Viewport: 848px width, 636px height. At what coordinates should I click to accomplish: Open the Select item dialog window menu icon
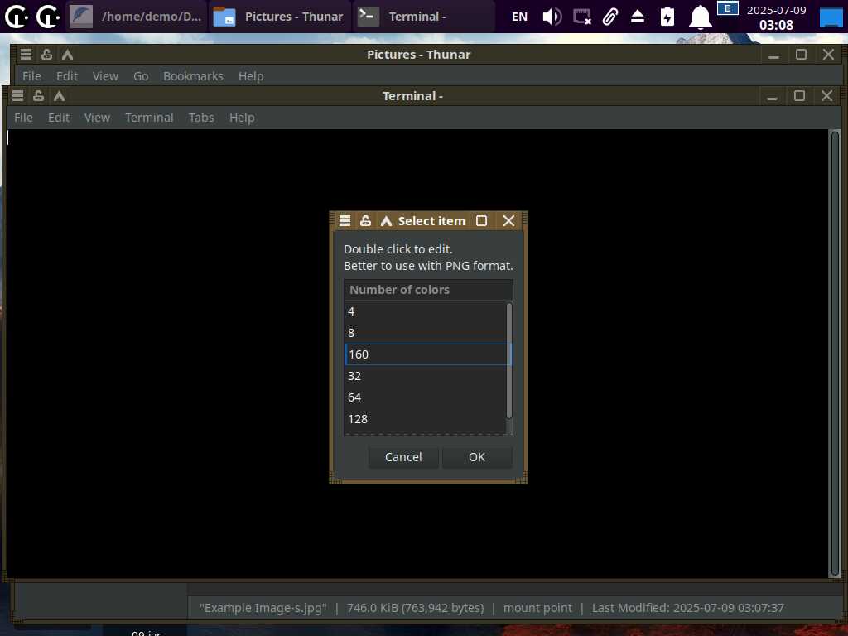(x=345, y=220)
